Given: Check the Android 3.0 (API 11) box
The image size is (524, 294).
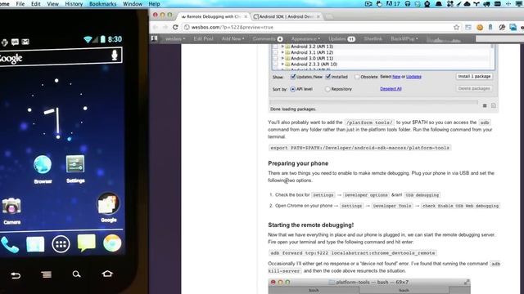Looking at the screenshot, I should click(275, 58).
